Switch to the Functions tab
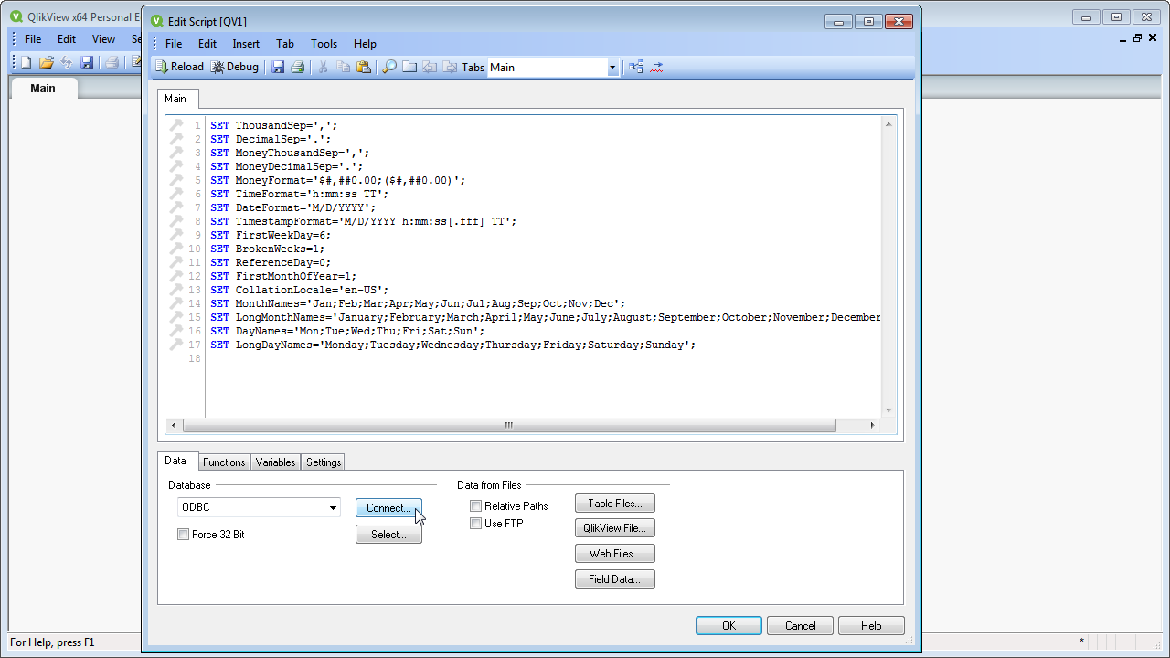 click(224, 462)
